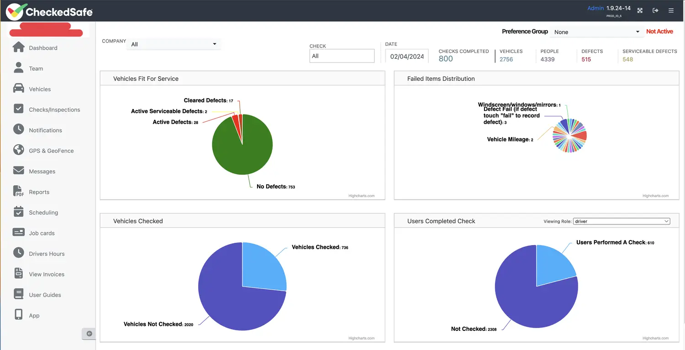Click the Reports PDF icon

tap(18, 191)
